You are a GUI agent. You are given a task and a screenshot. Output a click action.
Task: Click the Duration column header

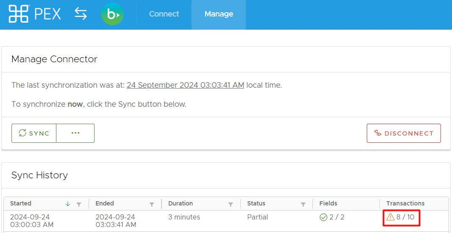[181, 203]
